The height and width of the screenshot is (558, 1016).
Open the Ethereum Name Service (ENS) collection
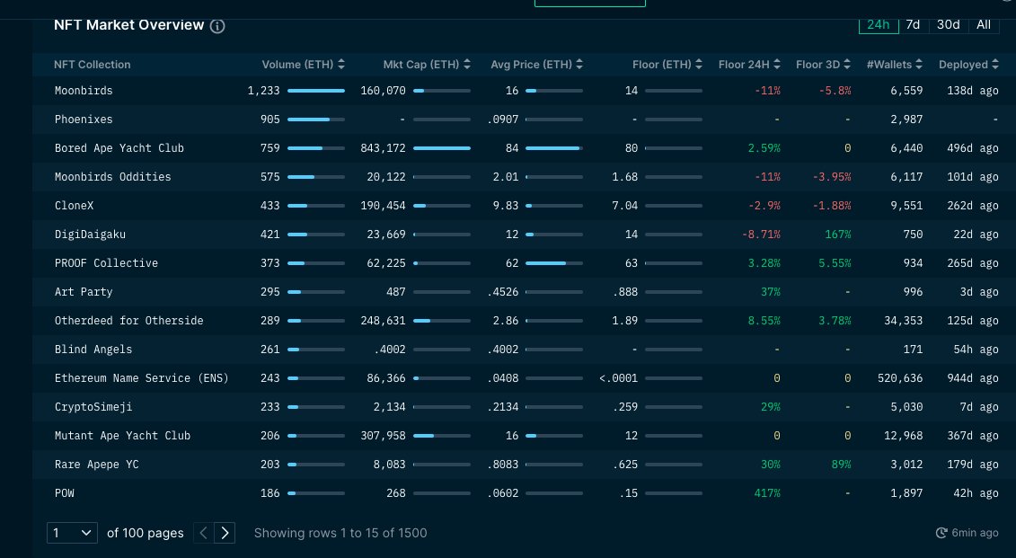[141, 377]
